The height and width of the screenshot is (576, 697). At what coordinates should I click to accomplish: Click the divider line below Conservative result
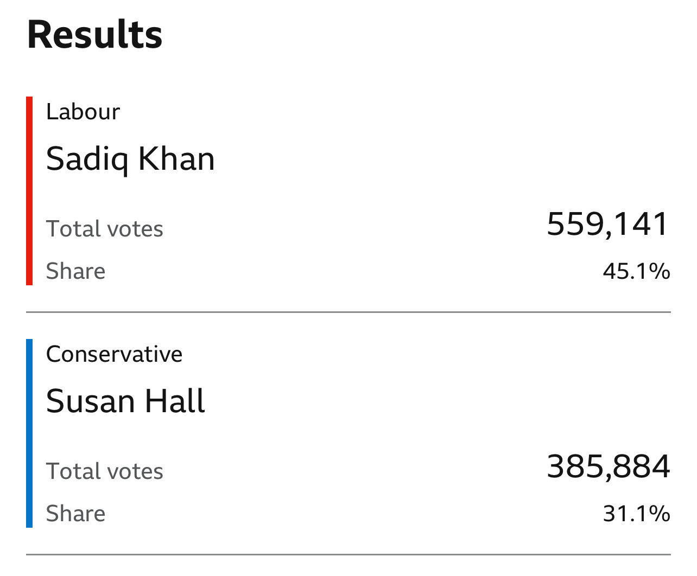pos(348,555)
